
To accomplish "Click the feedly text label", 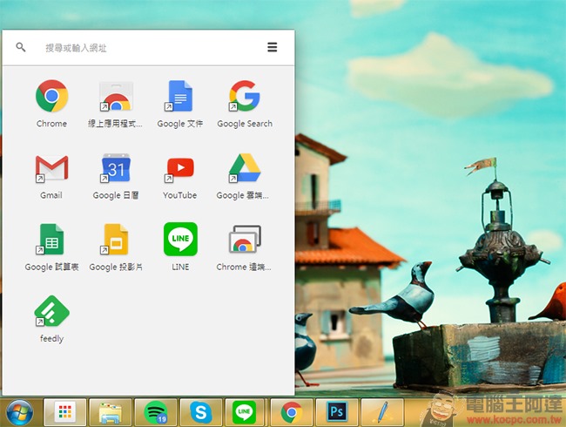I will tap(51, 339).
